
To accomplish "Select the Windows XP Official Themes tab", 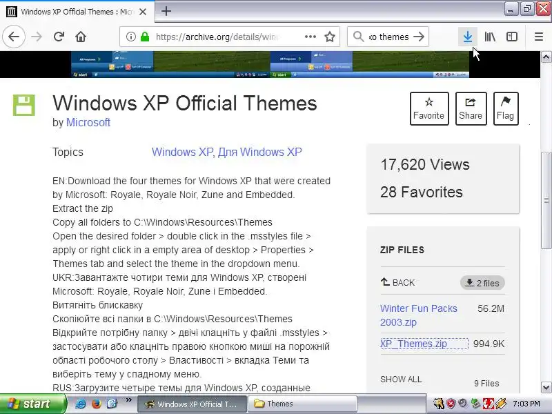I will point(77,12).
